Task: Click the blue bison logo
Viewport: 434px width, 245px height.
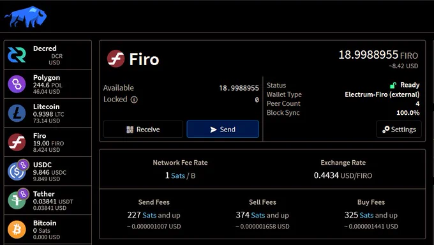Action: [x=26, y=17]
